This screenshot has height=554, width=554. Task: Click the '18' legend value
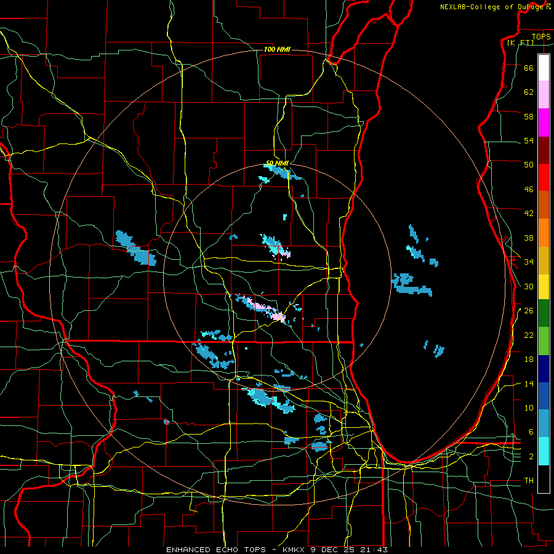[529, 359]
